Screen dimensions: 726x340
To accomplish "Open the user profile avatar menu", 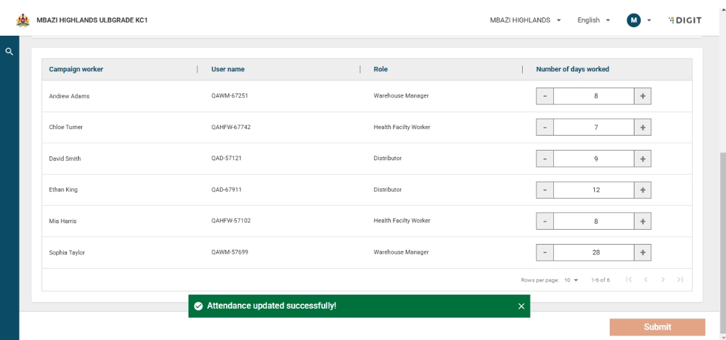I will (x=639, y=20).
